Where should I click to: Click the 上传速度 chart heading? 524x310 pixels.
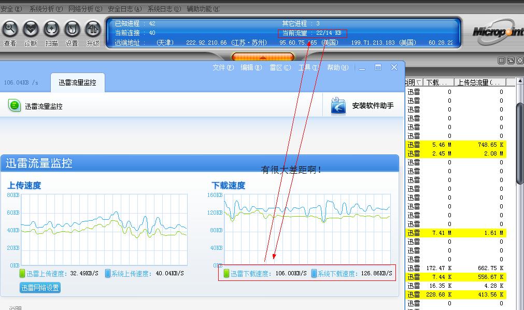pyautogui.click(x=24, y=185)
